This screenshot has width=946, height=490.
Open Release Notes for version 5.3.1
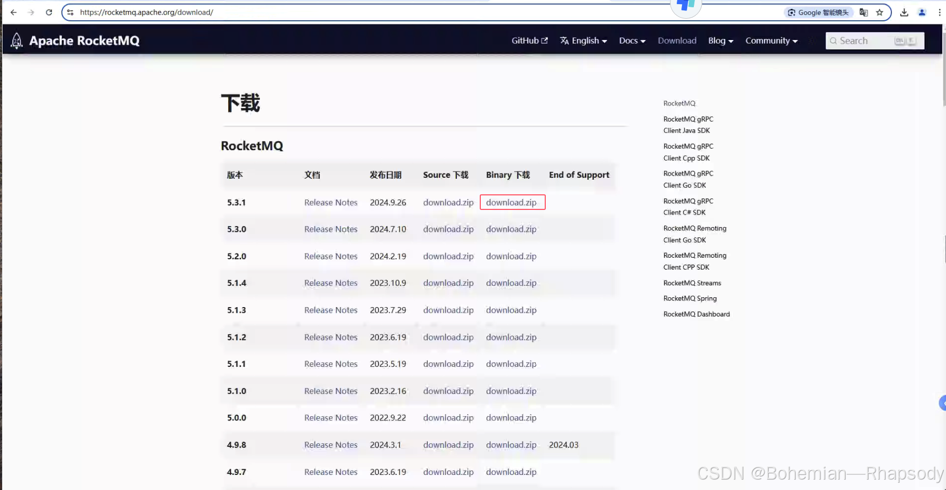331,202
